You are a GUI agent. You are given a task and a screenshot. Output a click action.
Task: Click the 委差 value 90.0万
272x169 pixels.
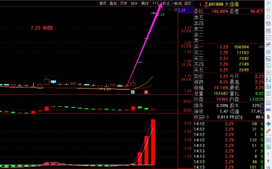coord(257,11)
